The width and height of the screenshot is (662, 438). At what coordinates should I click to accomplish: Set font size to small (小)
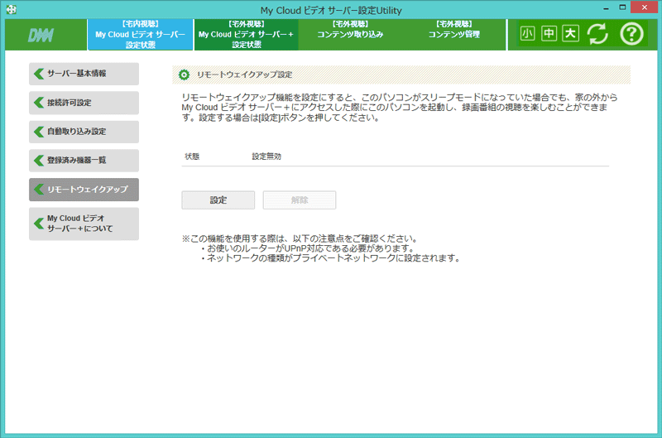(x=527, y=34)
